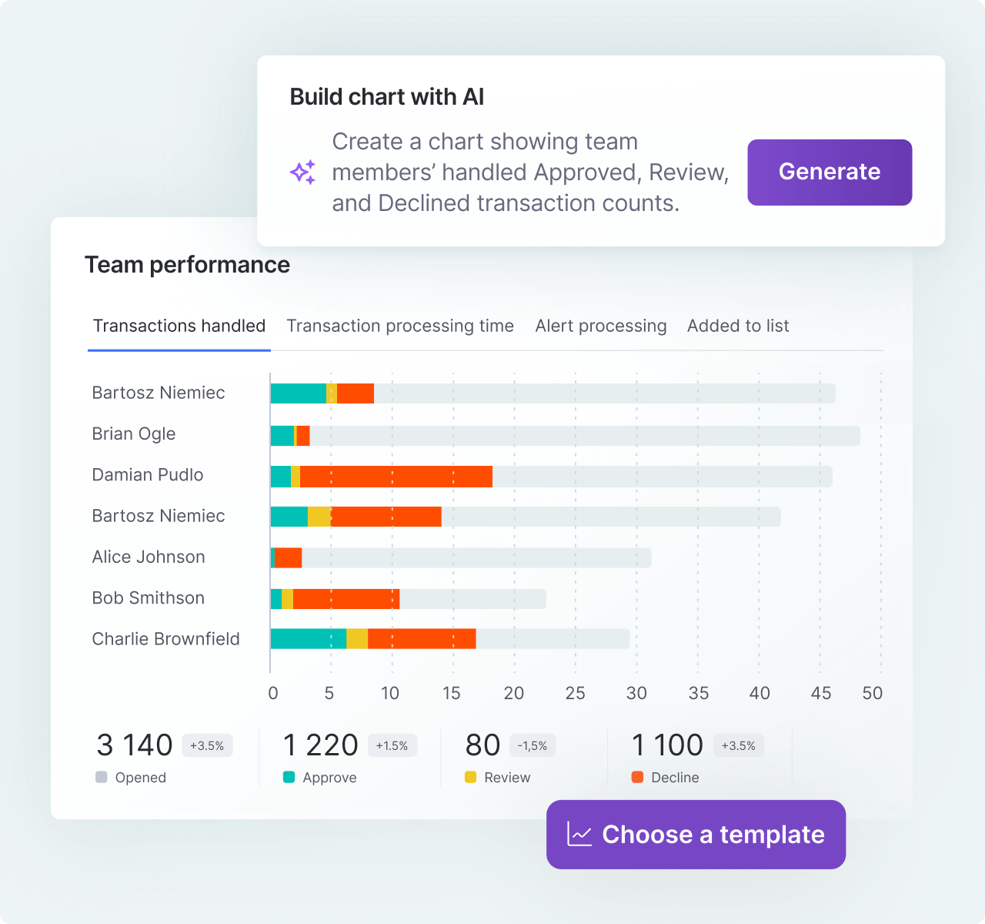Click the yellow Review legend swatch

pyautogui.click(x=471, y=777)
